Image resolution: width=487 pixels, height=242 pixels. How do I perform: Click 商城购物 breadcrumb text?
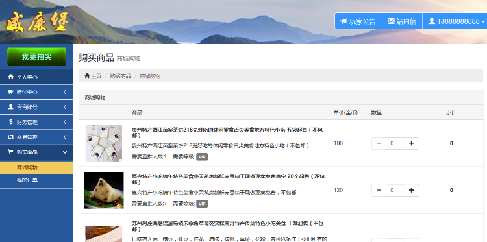[150, 76]
